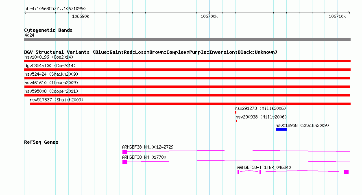Click the red loss bar under nsv595008
This screenshot has width=362, height=195.
tap(187, 95)
